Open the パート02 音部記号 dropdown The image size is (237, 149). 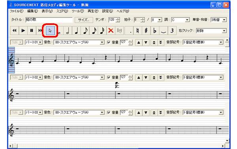pos(221,77)
